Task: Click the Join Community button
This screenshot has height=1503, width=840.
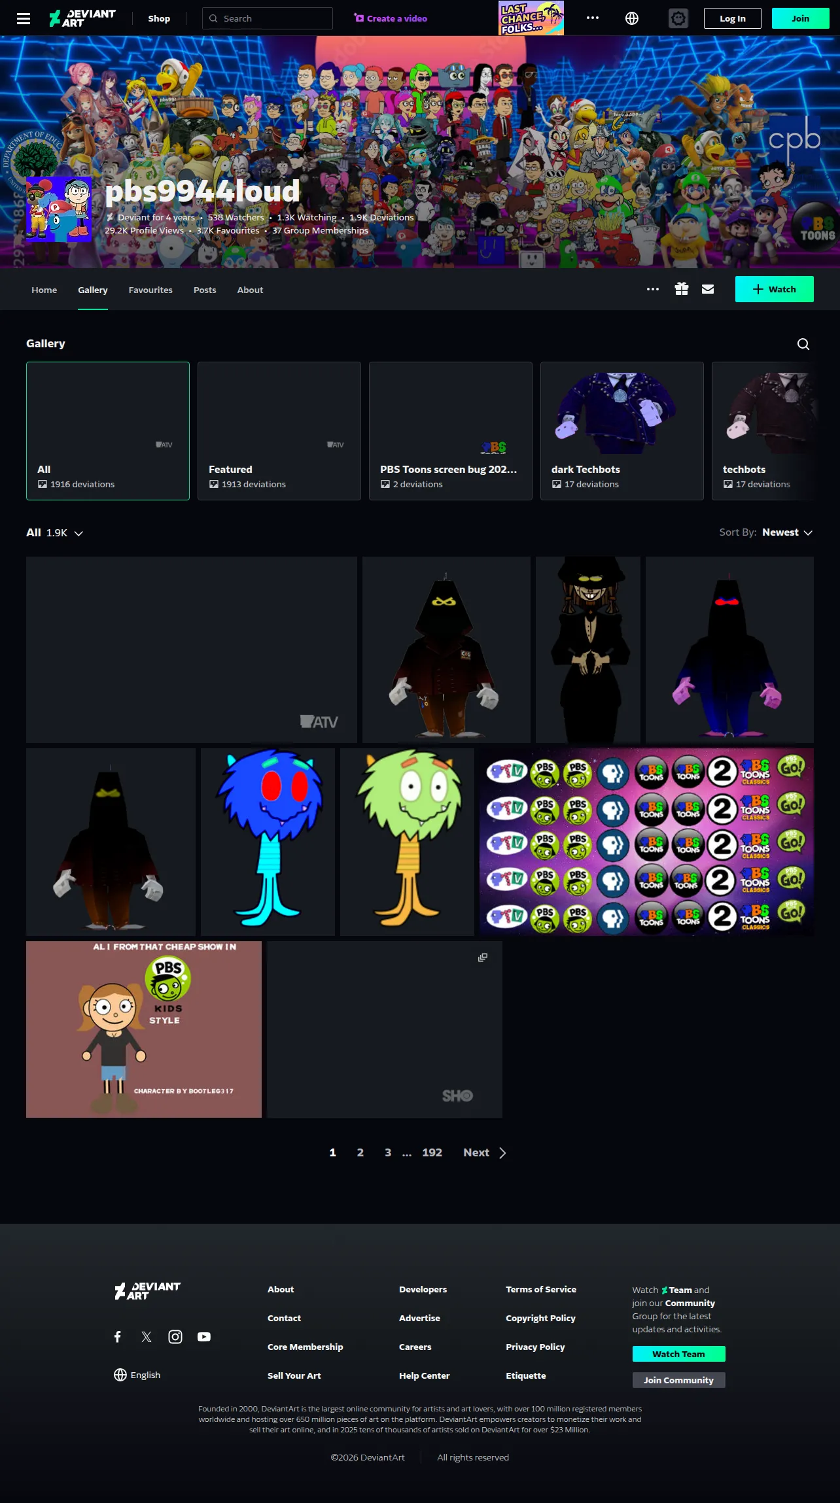Action: [x=679, y=1380]
